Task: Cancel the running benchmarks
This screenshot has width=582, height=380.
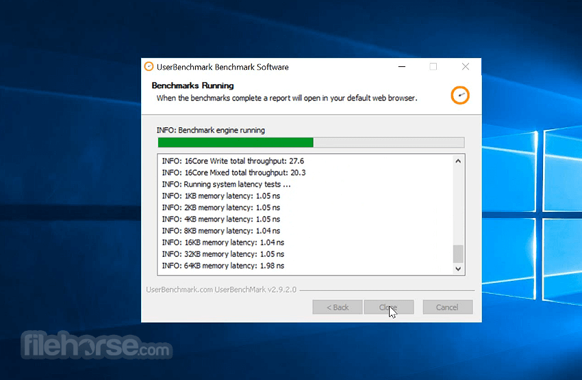Action: (448, 307)
